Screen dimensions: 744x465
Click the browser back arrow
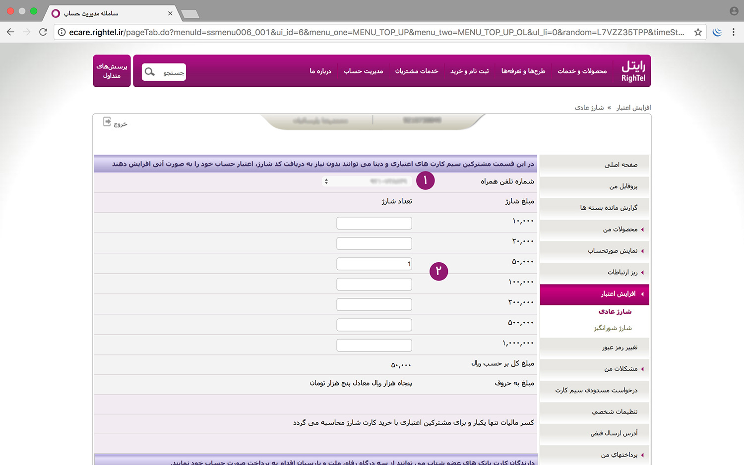point(10,32)
